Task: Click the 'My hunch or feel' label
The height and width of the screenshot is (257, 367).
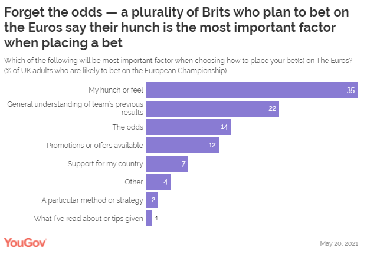Action: click(x=116, y=90)
